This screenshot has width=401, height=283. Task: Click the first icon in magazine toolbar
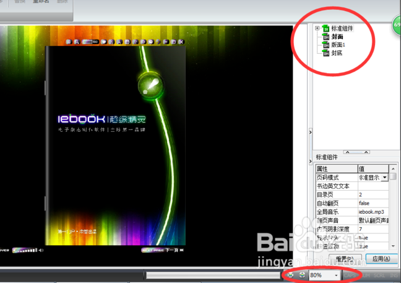(69, 41)
